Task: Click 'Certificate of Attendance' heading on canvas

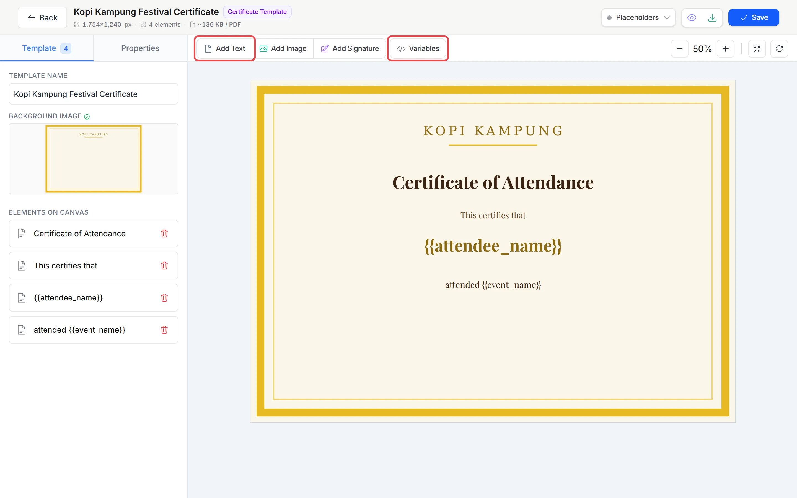Action: pyautogui.click(x=493, y=183)
